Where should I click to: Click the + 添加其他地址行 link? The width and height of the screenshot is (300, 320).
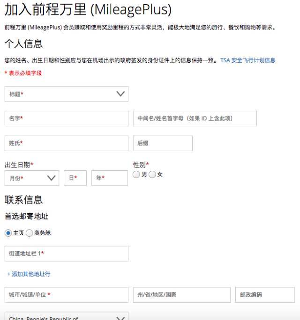pos(29,274)
